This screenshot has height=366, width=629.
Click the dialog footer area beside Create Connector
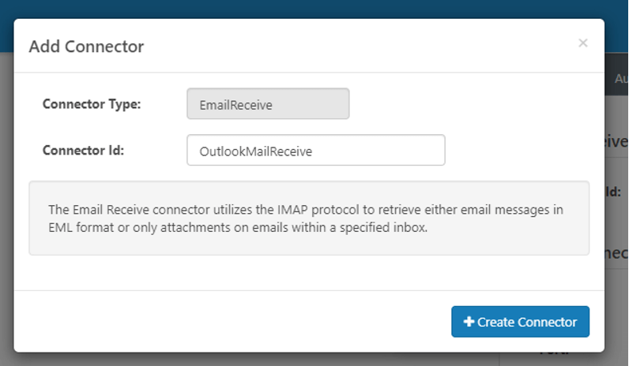tap(237, 321)
